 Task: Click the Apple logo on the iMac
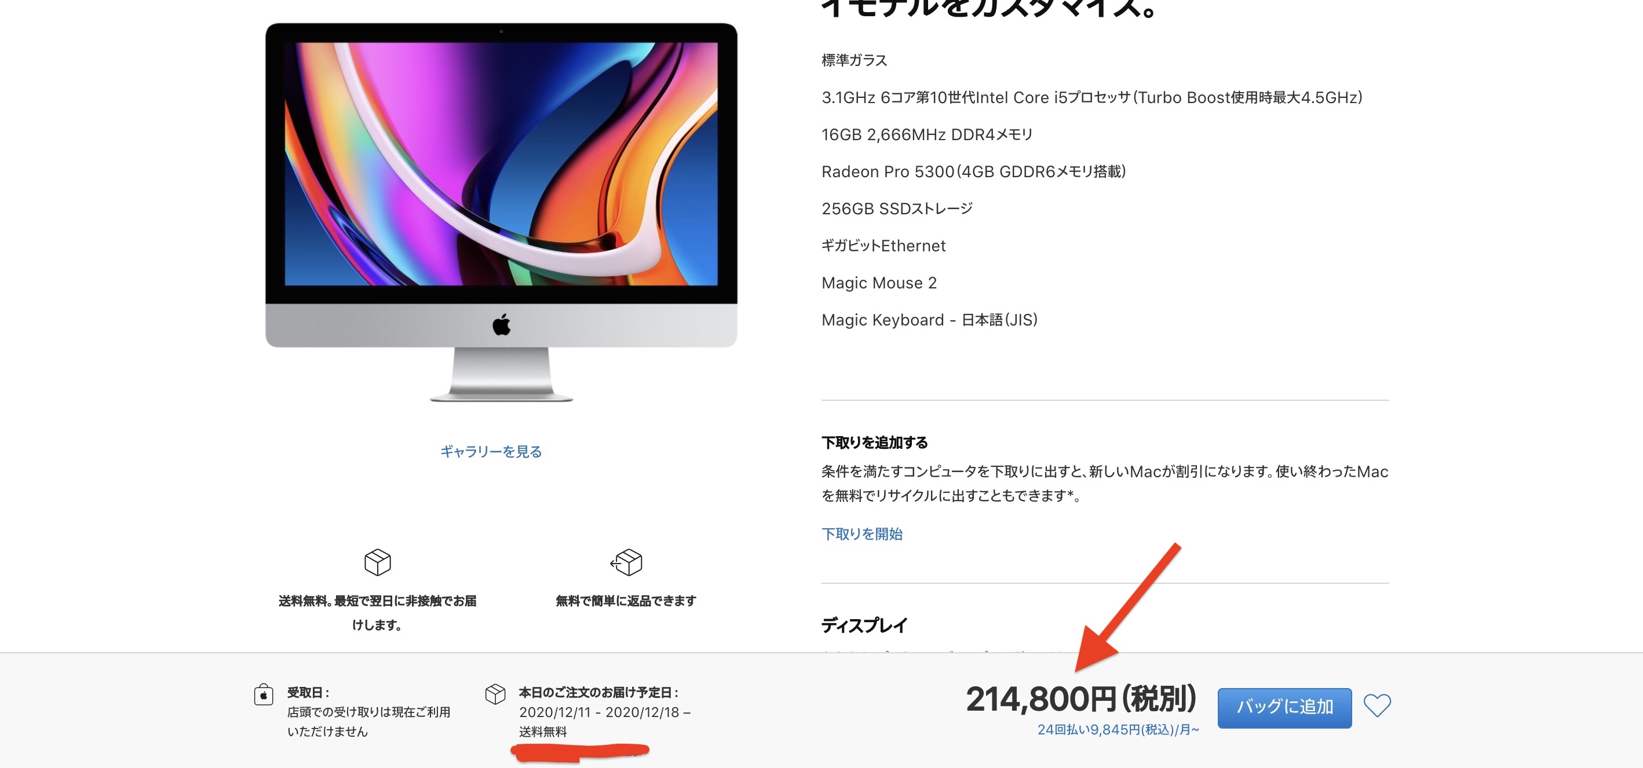501,325
